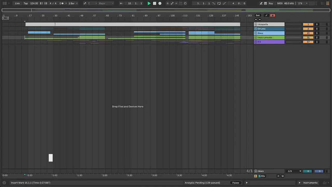The width and height of the screenshot is (332, 187).
Task: Toggle the Draw Mode pencil icon
Action: tap(261, 3)
